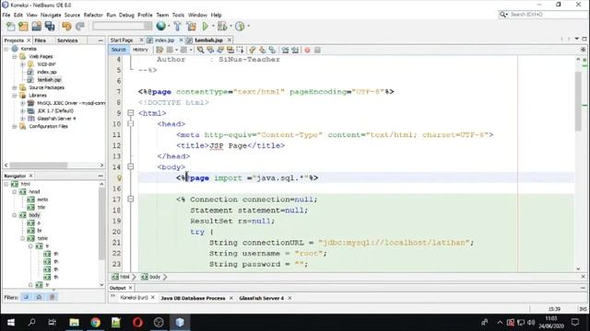Click the stop macro recording icon

pyautogui.click(x=317, y=50)
